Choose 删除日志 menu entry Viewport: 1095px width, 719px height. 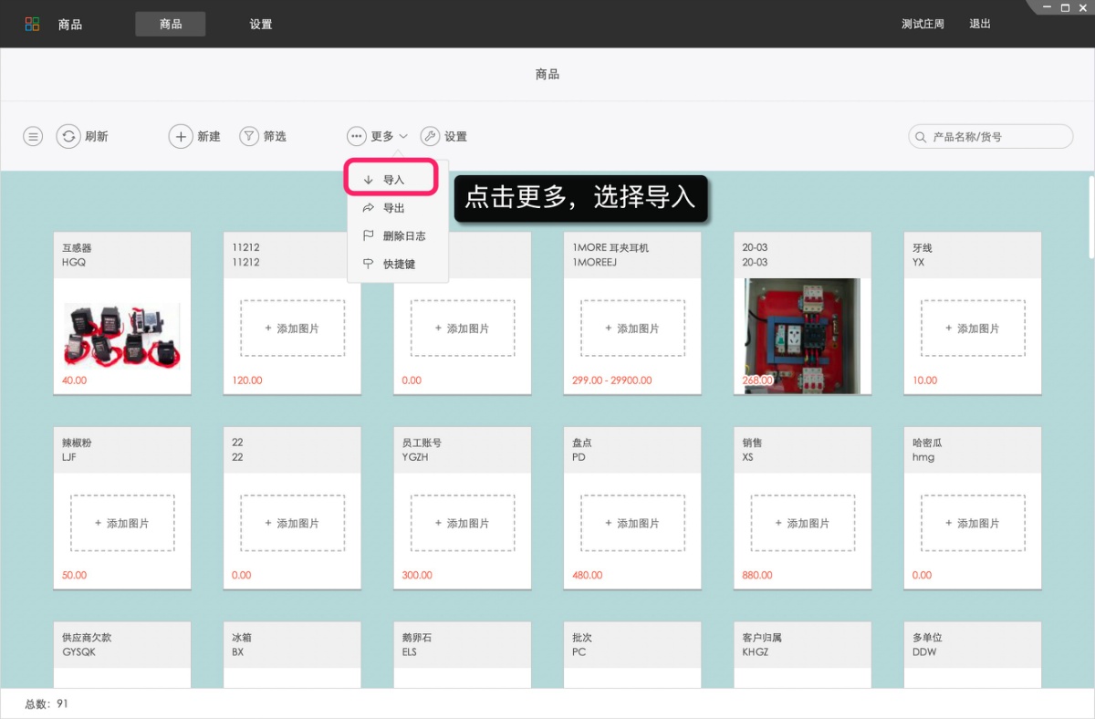tap(398, 235)
